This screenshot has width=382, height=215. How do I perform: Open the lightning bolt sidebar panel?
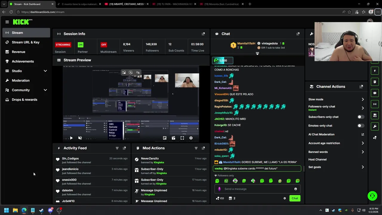[375, 71]
